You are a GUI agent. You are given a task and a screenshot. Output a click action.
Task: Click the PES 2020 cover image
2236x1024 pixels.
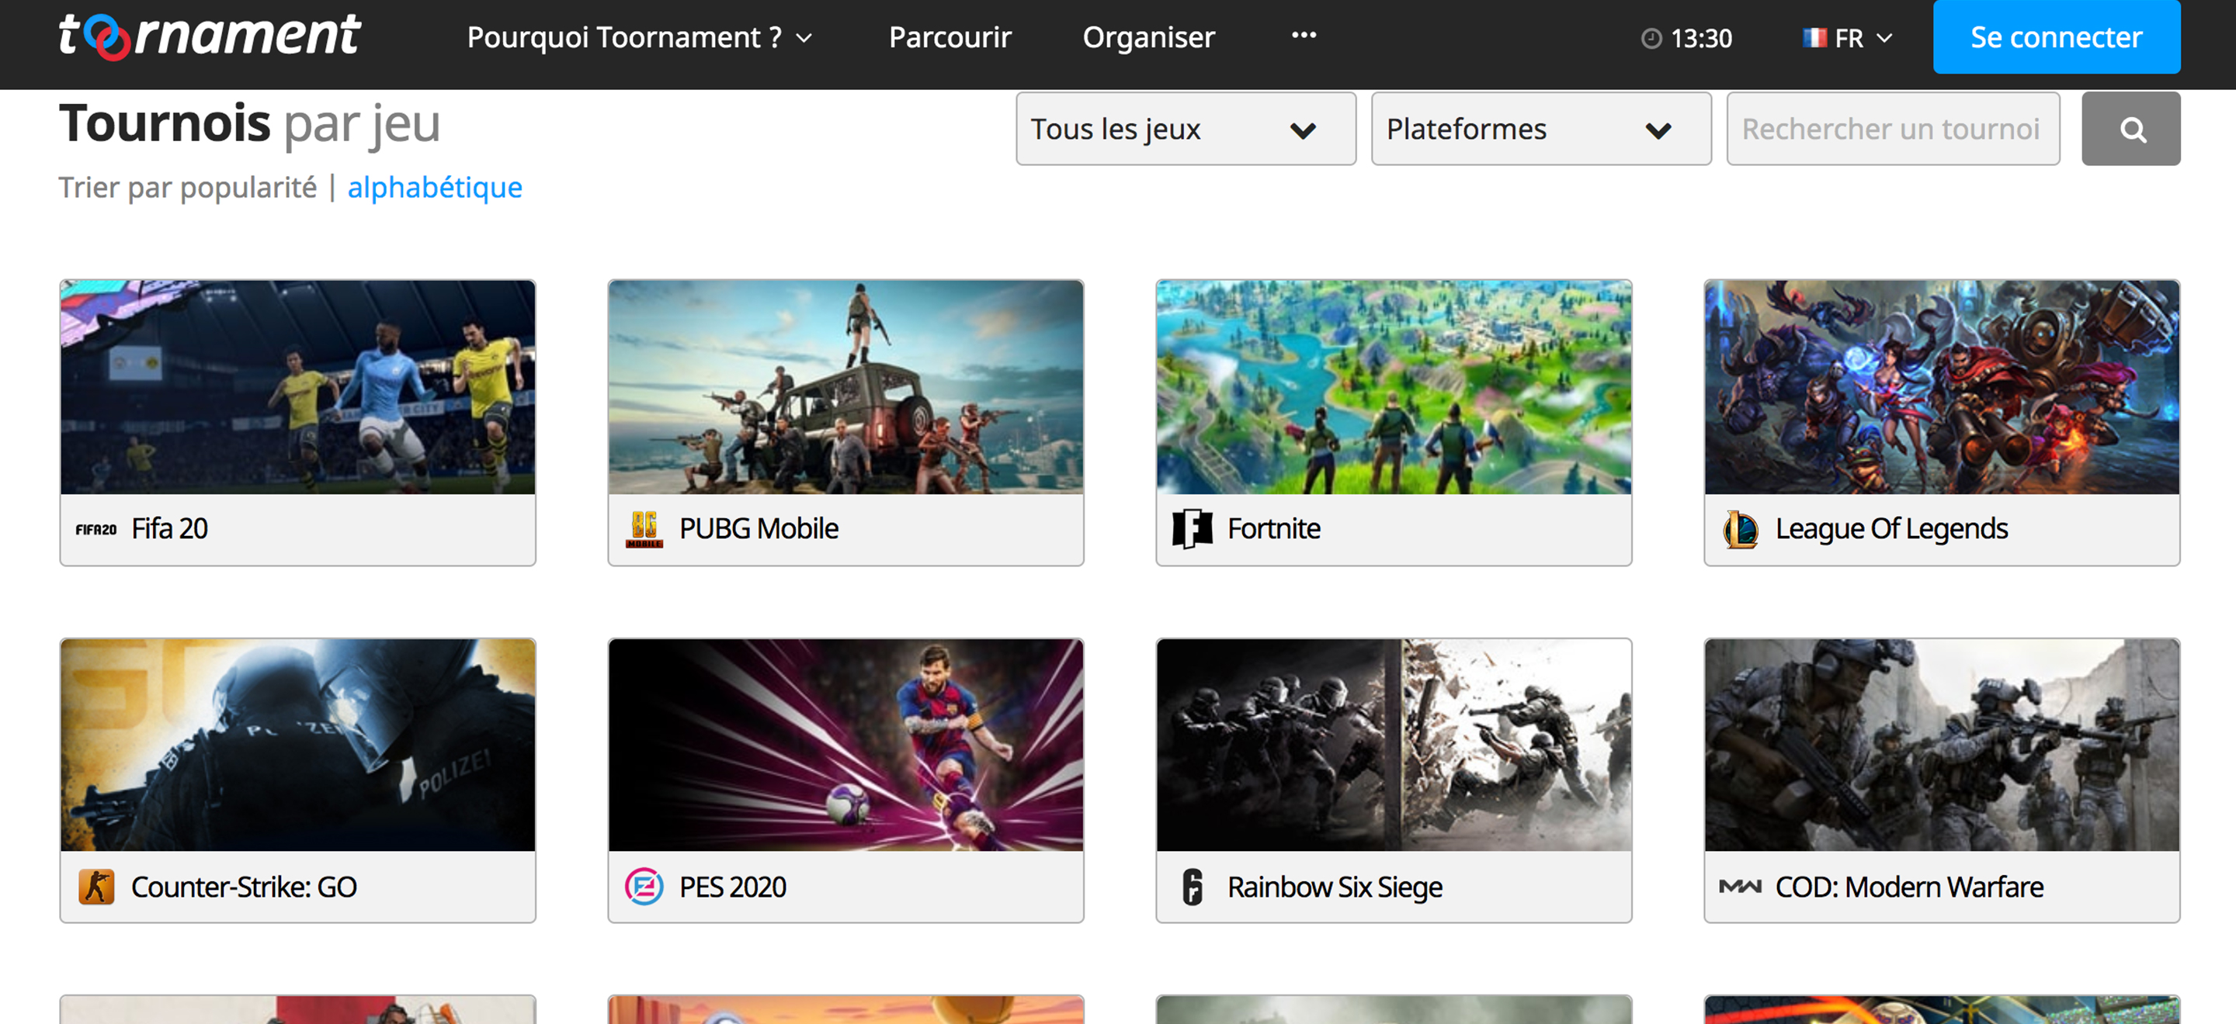(845, 745)
